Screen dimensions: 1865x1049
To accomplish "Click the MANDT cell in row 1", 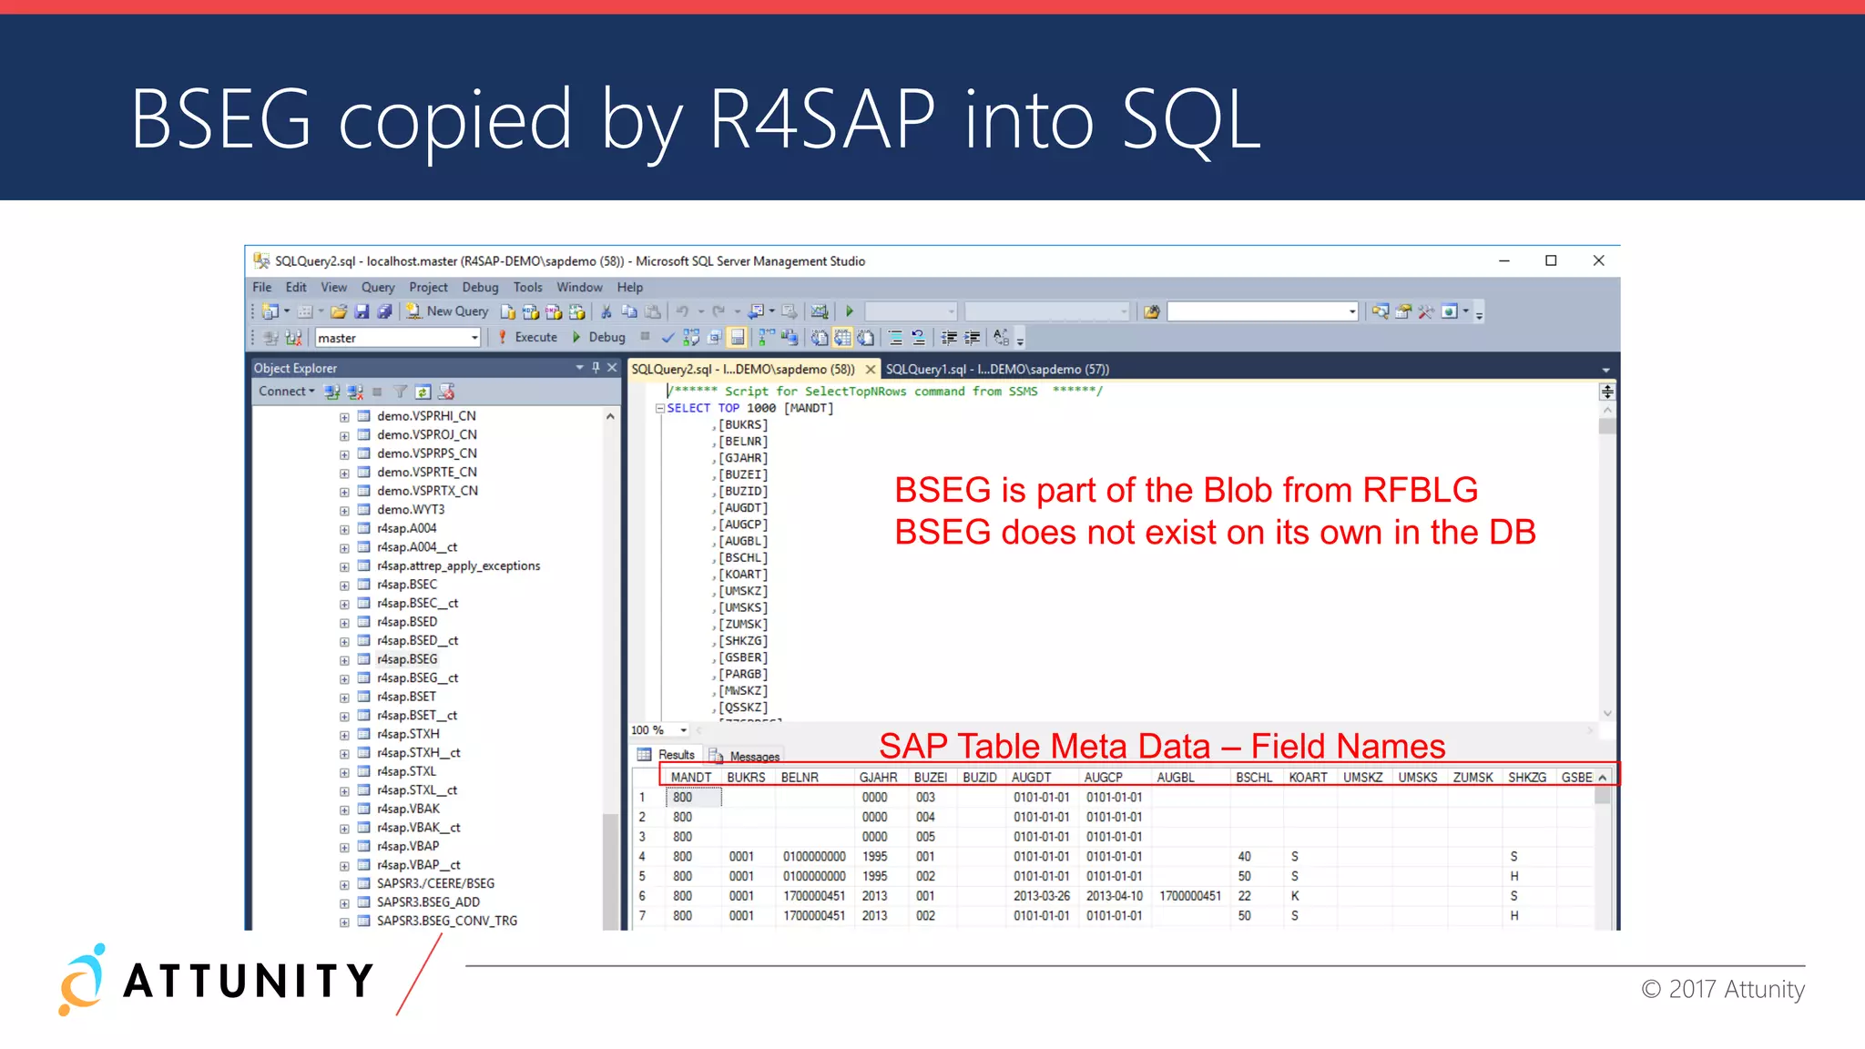I will click(694, 798).
